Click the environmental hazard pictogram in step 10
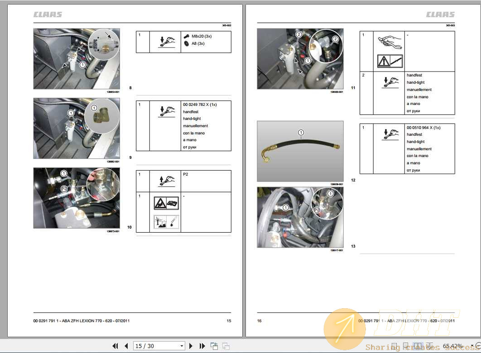Image resolution: width=481 pixels, height=353 pixels. pos(166,222)
